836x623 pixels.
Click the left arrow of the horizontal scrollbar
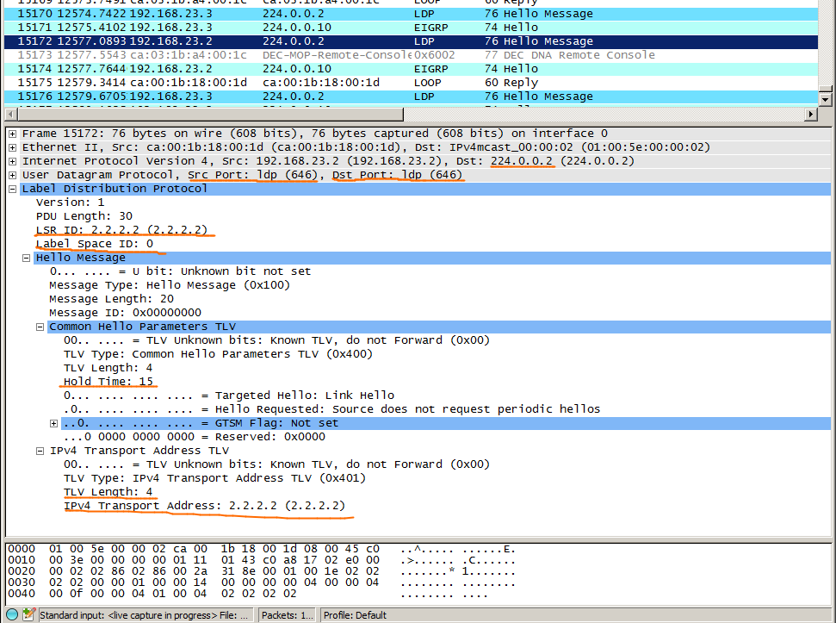[x=7, y=113]
